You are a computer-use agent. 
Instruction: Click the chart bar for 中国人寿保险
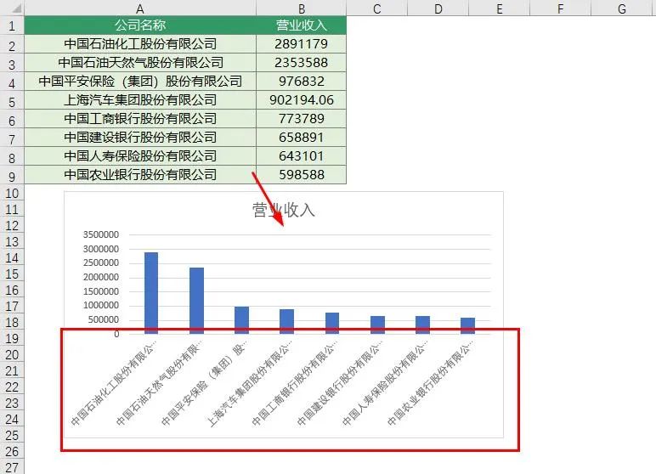[422, 324]
